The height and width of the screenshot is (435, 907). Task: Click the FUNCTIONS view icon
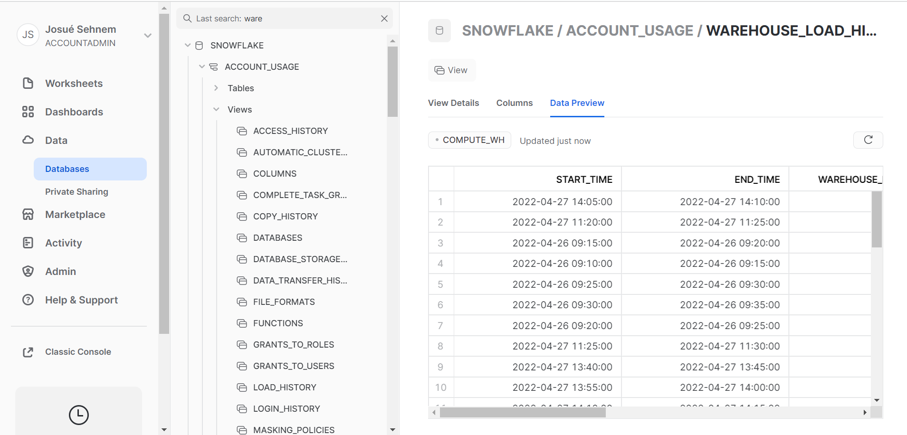point(242,323)
